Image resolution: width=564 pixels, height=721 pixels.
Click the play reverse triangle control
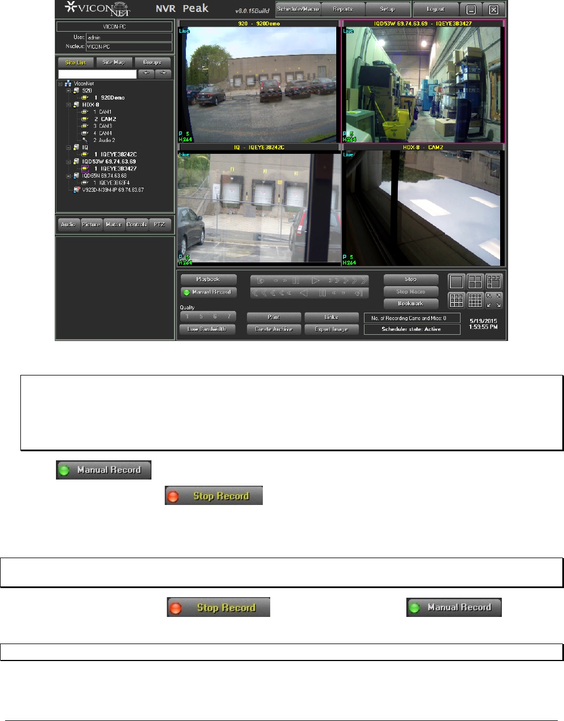[303, 292]
